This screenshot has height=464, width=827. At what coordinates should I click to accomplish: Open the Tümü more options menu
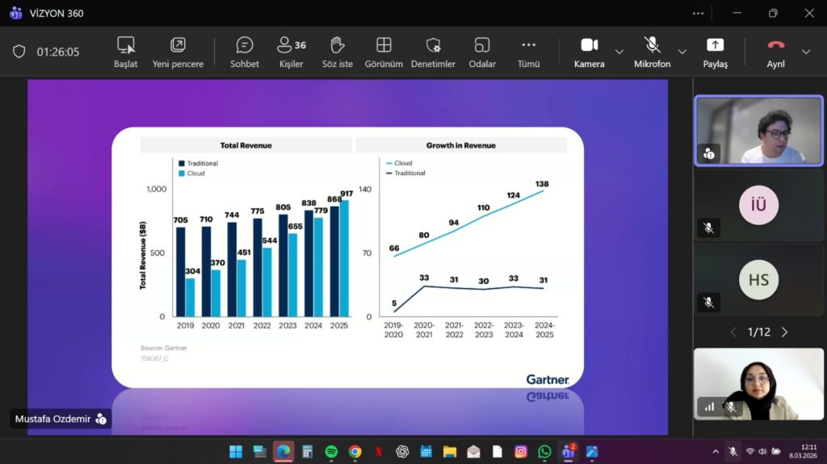[x=528, y=52]
